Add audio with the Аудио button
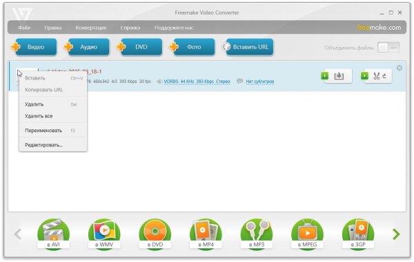The height and width of the screenshot is (262, 414). click(88, 47)
